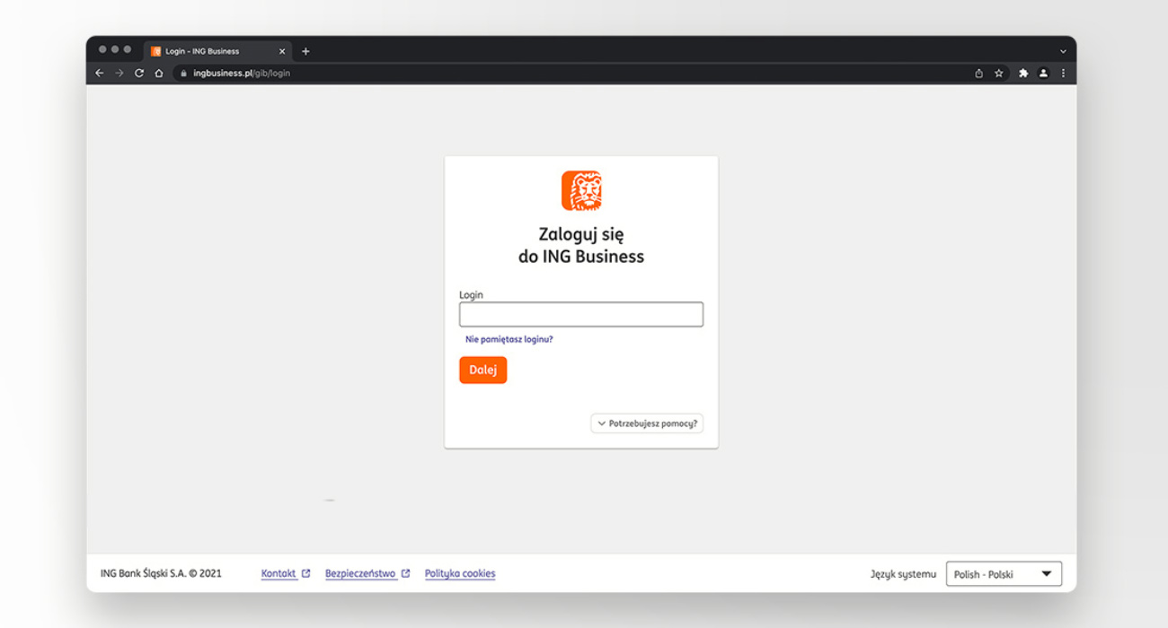Open the Chrome three-dot menu
Screen dimensions: 1168x628
click(1063, 74)
